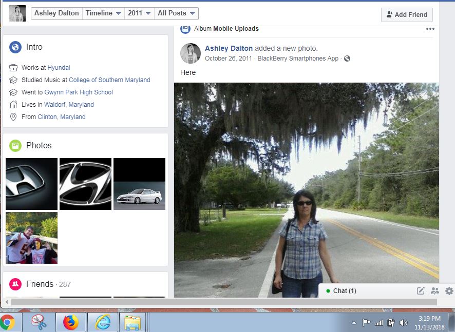455x332 pixels.
Task: Click the Photos section heading
Action: [39, 146]
